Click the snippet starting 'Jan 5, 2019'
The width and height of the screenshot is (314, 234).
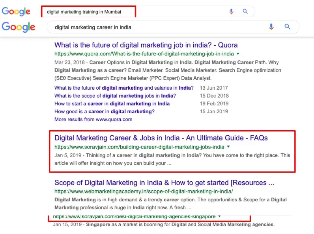pyautogui.click(x=172, y=159)
